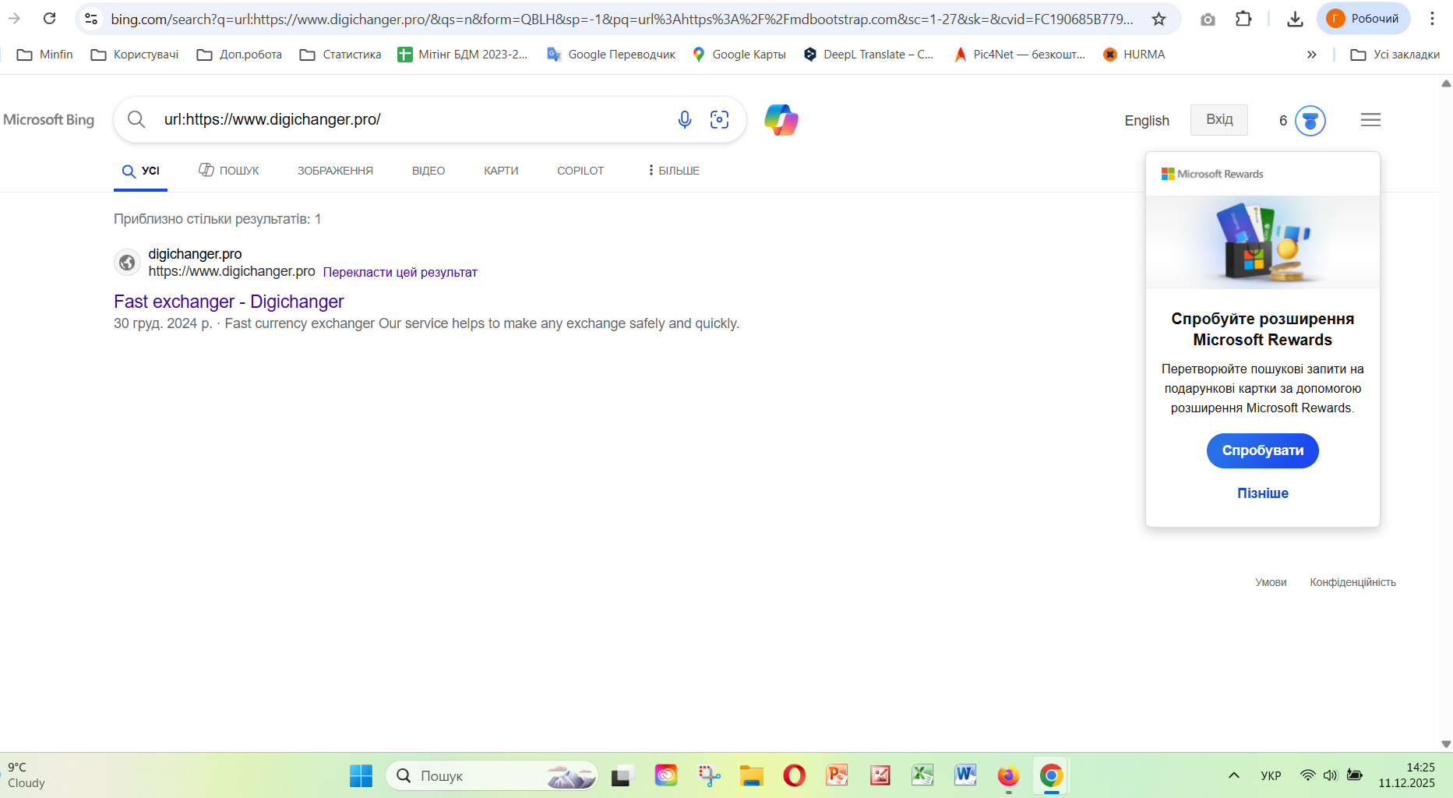This screenshot has height=798, width=1453.
Task: Open the Конфіденційність footer link
Action: (1352, 582)
